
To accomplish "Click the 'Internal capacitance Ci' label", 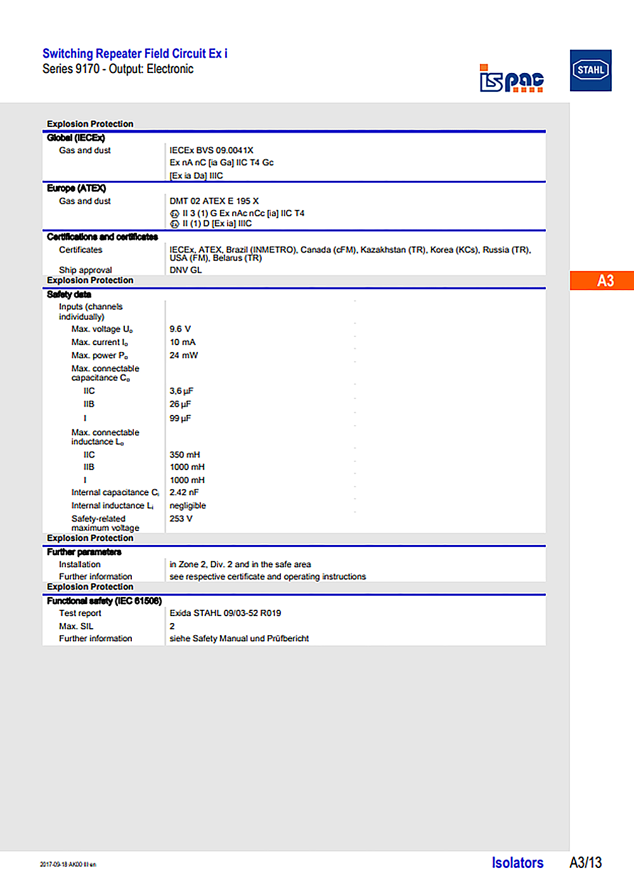I will pos(115,492).
